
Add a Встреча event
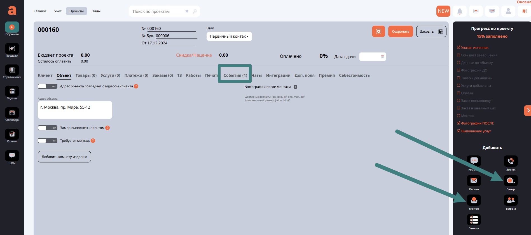tap(511, 200)
